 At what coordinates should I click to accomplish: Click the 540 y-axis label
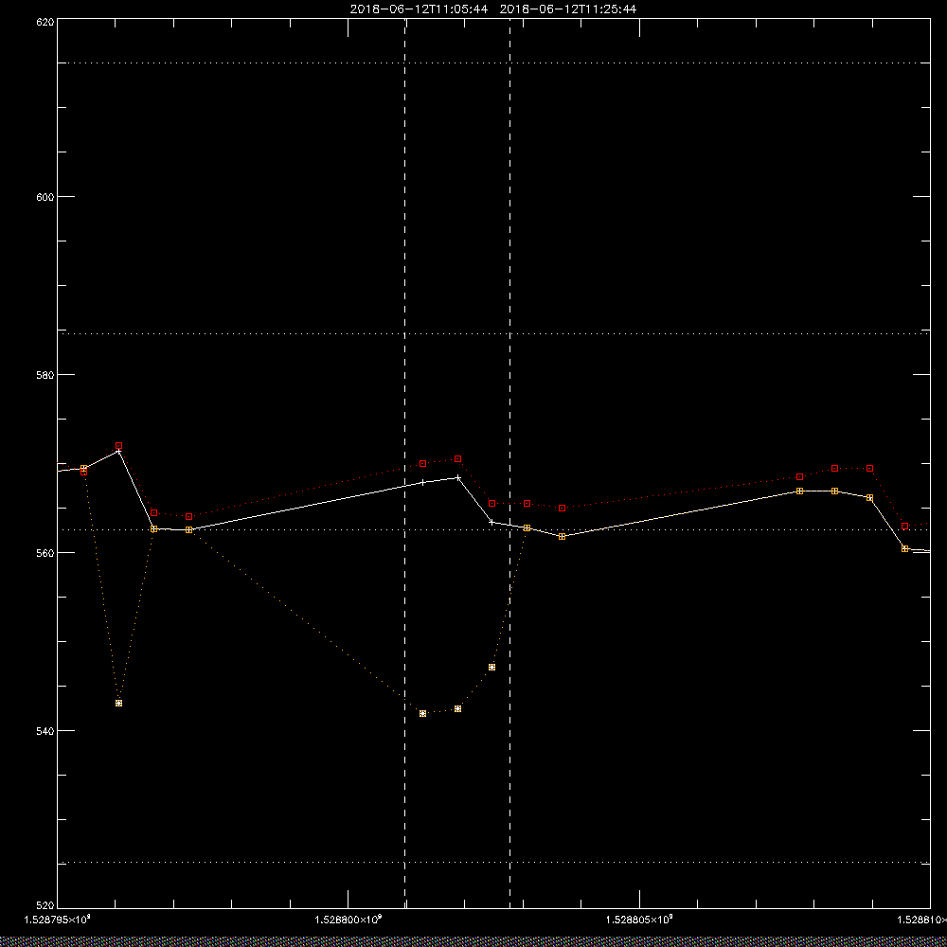pyautogui.click(x=45, y=731)
